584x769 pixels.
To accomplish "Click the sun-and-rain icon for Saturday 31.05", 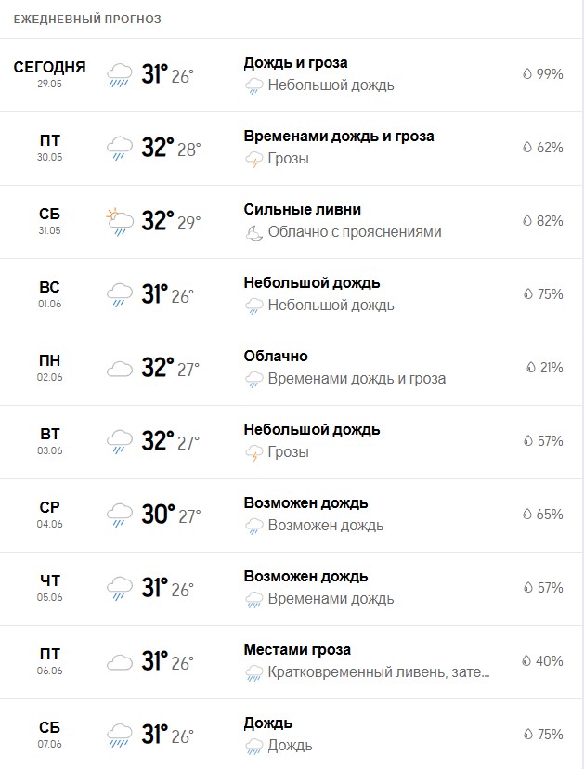I will click(120, 222).
